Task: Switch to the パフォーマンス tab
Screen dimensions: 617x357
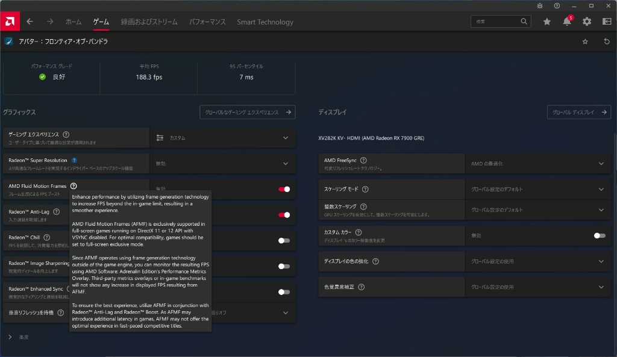Action: tap(207, 22)
